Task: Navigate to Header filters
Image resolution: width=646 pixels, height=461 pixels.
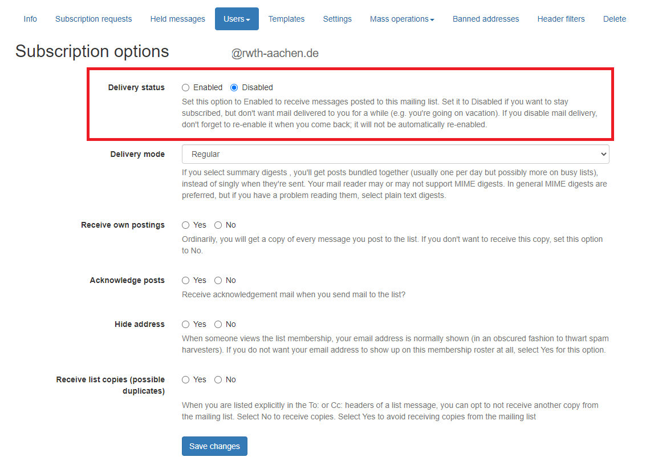Action: (x=561, y=19)
